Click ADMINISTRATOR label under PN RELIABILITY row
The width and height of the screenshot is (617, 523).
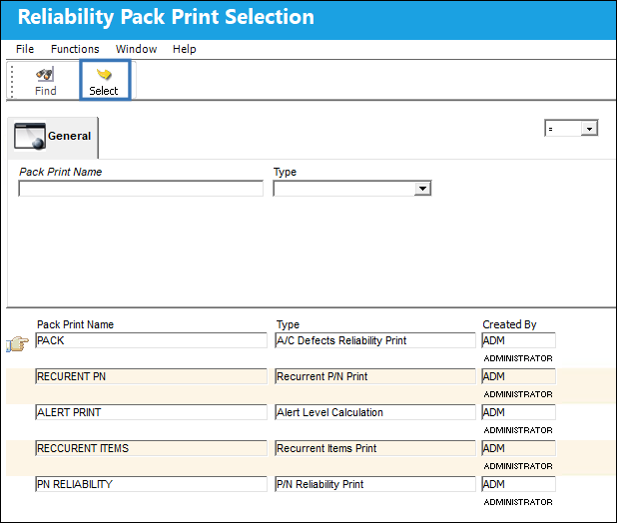(x=518, y=502)
